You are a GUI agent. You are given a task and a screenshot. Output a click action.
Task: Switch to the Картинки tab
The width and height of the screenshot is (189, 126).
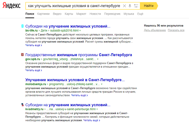tap(43, 14)
